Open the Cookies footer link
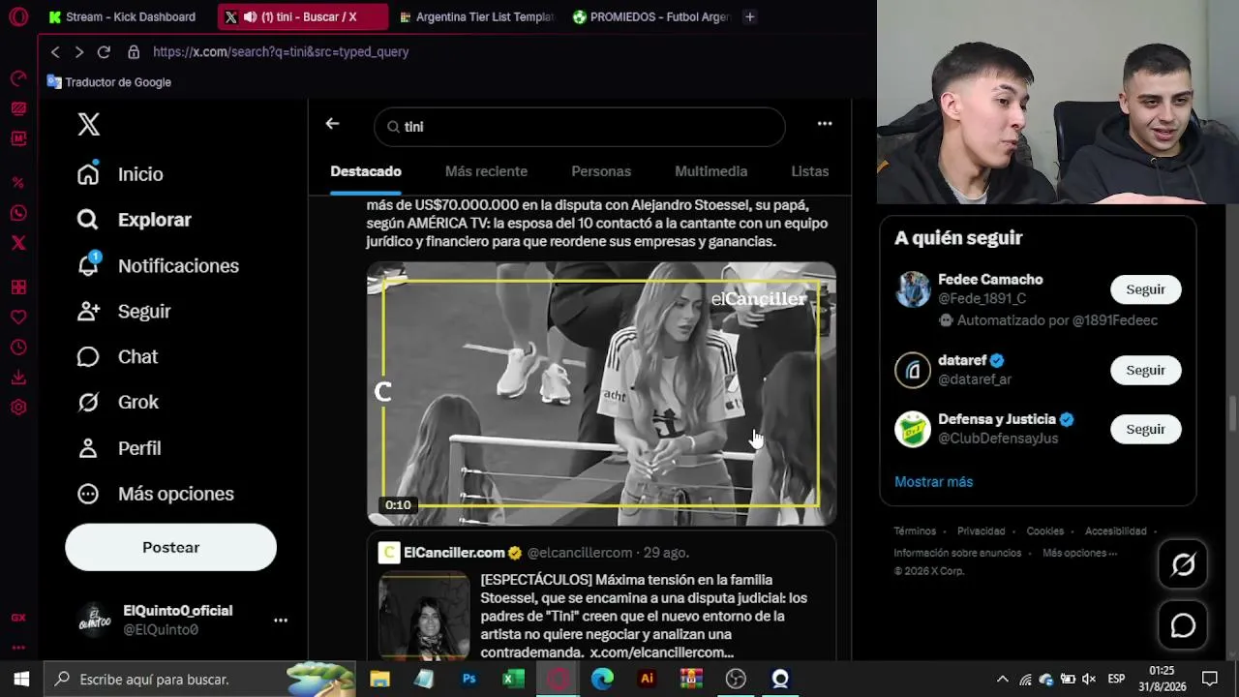1239x697 pixels. (1044, 531)
